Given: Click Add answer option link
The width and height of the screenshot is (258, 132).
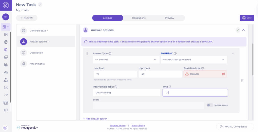Looking at the screenshot, I should coord(95,119).
